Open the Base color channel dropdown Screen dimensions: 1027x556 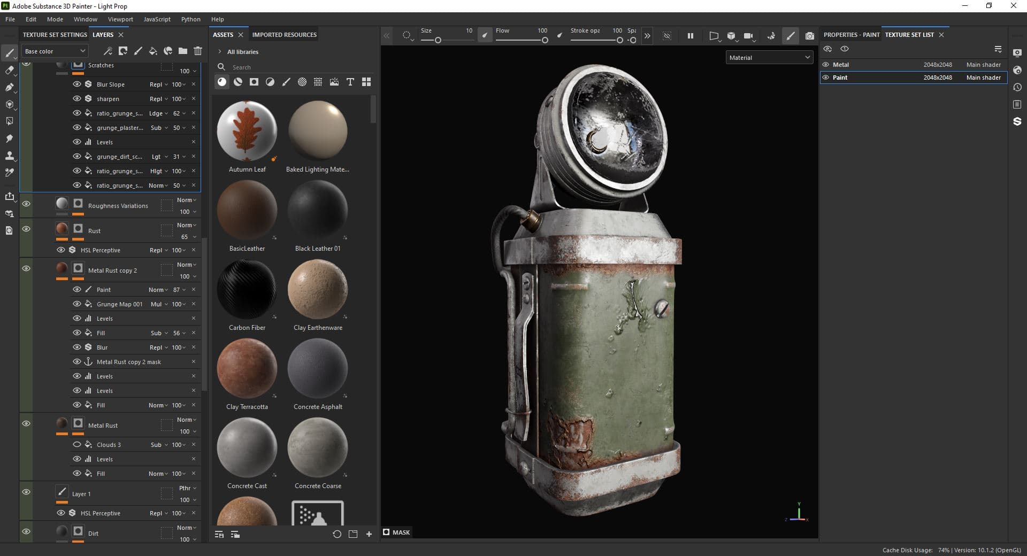pyautogui.click(x=54, y=51)
